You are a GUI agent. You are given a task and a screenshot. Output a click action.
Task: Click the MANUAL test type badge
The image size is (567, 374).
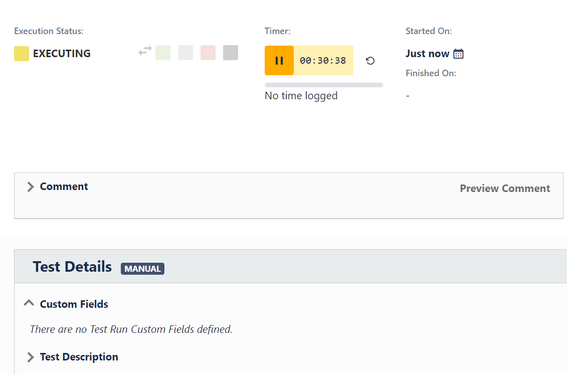point(142,269)
